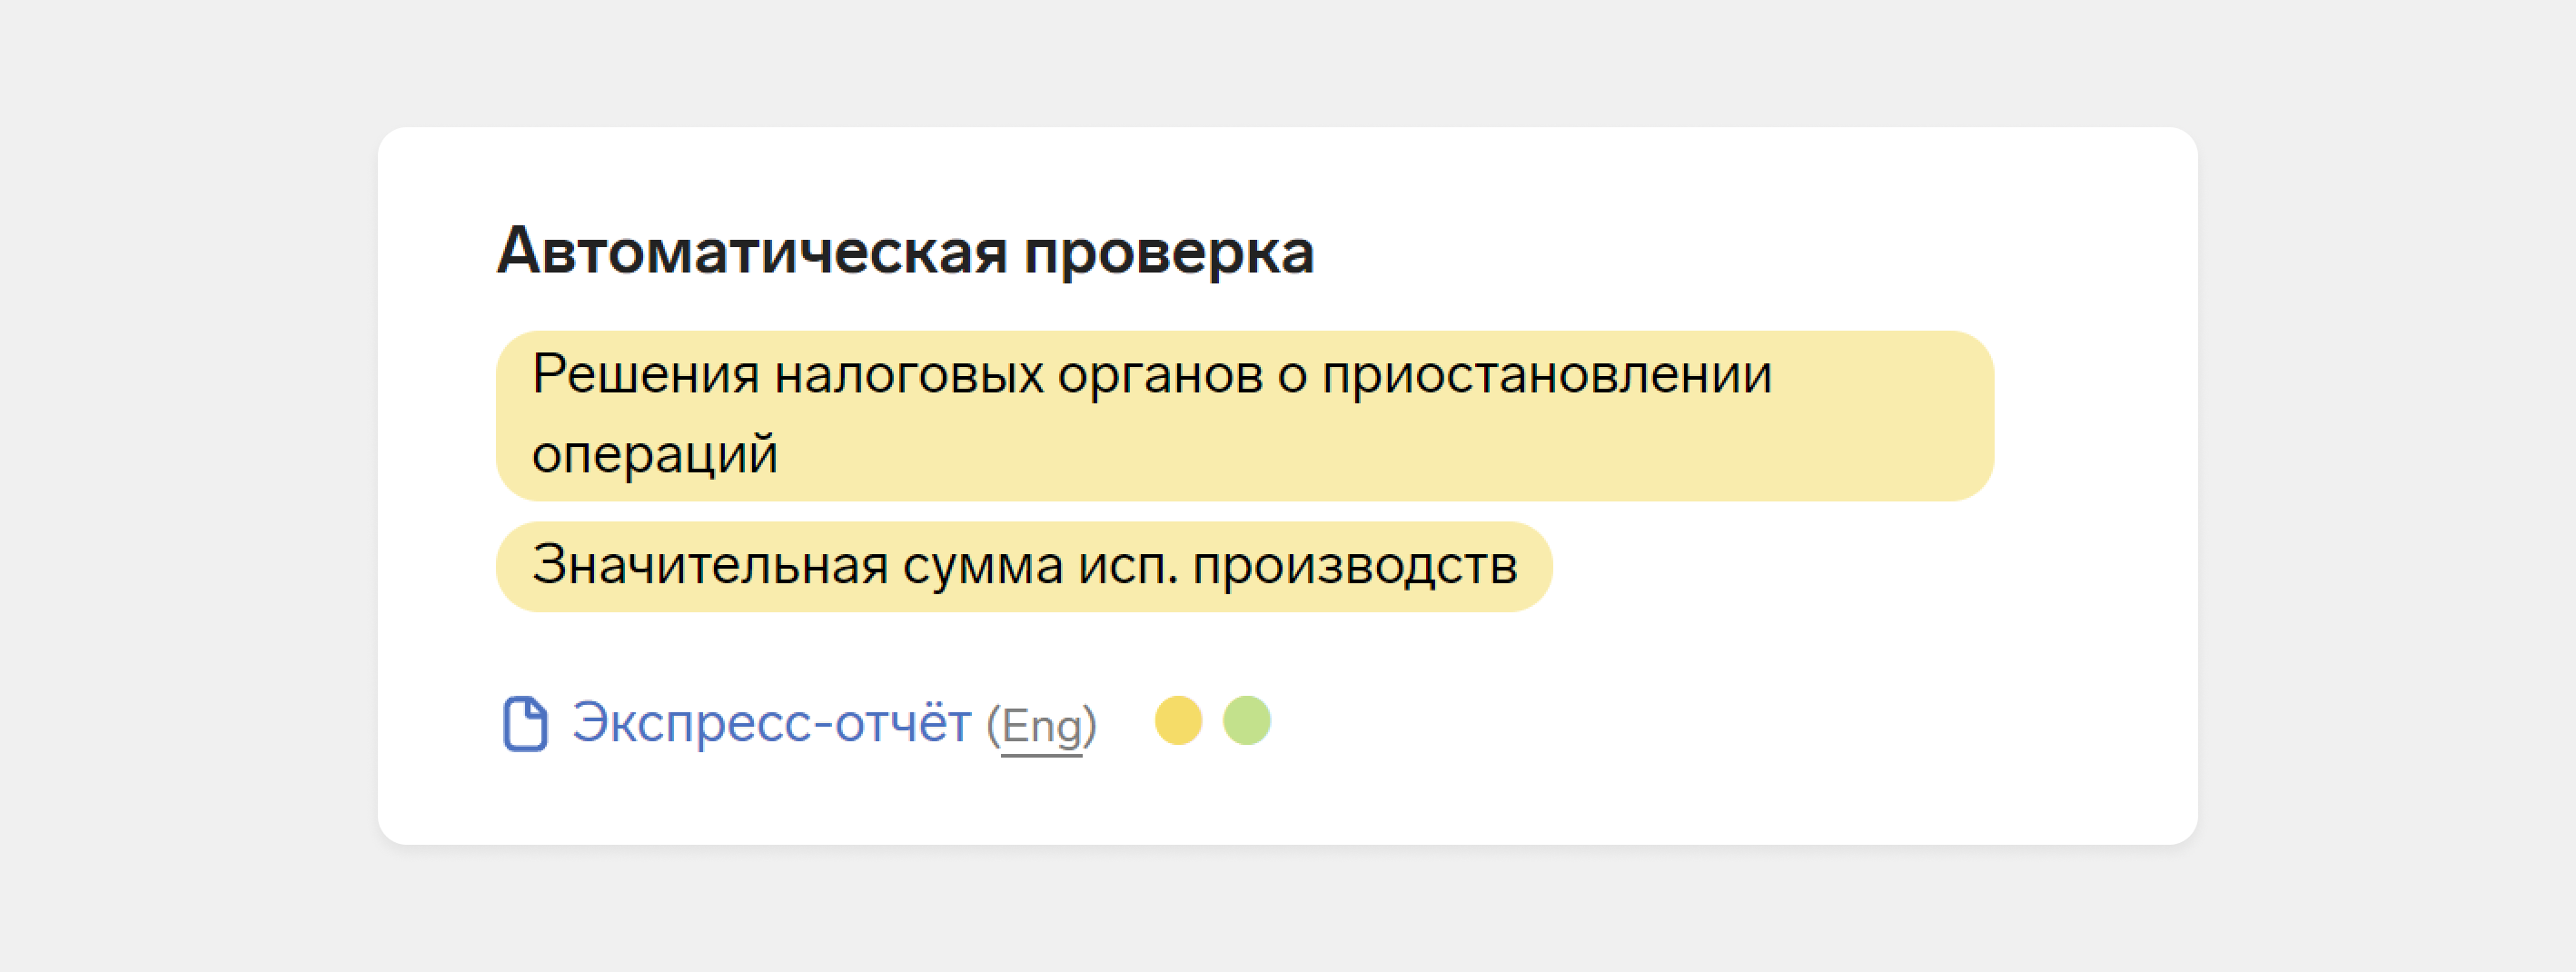This screenshot has width=2576, height=972.
Task: Click the word Решения in the yellow tag
Action: (x=646, y=375)
